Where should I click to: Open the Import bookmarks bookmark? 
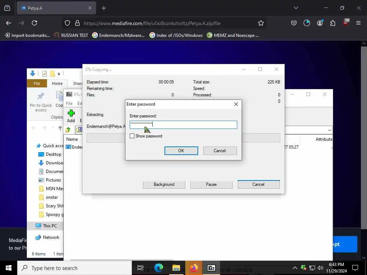pyautogui.click(x=27, y=35)
